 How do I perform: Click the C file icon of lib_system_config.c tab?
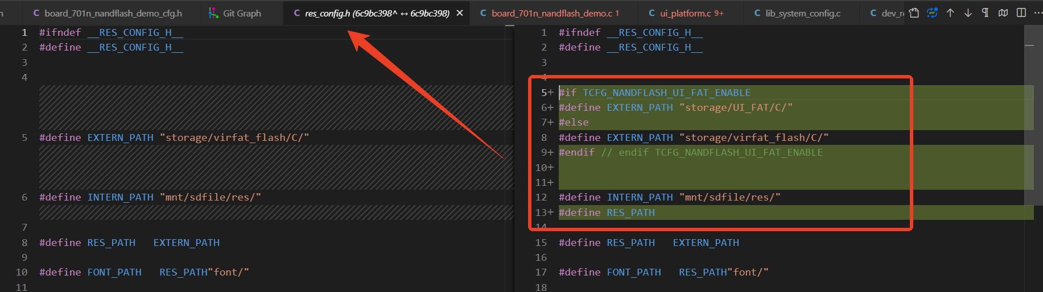(x=757, y=12)
